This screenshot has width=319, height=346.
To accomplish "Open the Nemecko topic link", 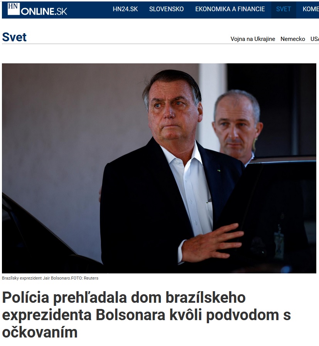I will click(x=292, y=39).
